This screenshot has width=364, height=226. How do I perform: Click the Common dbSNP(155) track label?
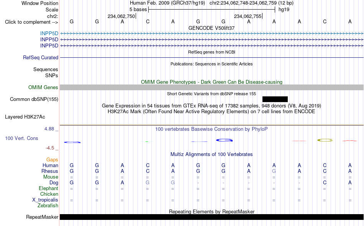tap(34, 99)
